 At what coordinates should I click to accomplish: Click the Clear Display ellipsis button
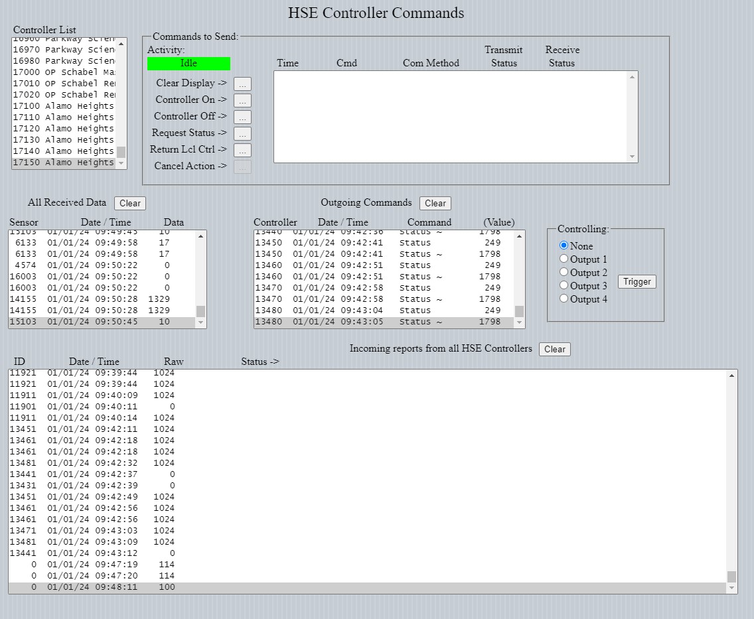242,84
